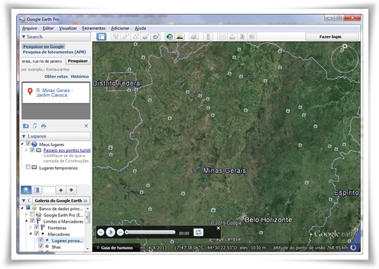Open the Visualizar menu
Image resolution: width=379 pixels, height=269 pixels.
pyautogui.click(x=68, y=28)
